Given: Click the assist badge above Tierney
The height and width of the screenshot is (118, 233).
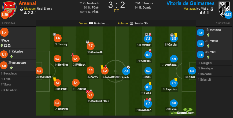Looking at the screenshot, I should [54, 34].
